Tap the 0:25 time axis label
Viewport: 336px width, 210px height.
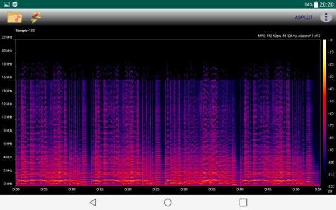pyautogui.click(x=156, y=189)
